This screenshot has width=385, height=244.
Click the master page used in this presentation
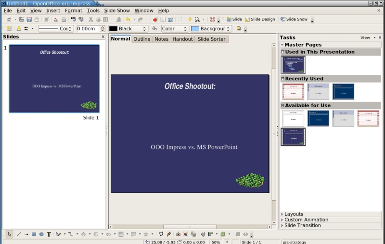coord(293,65)
